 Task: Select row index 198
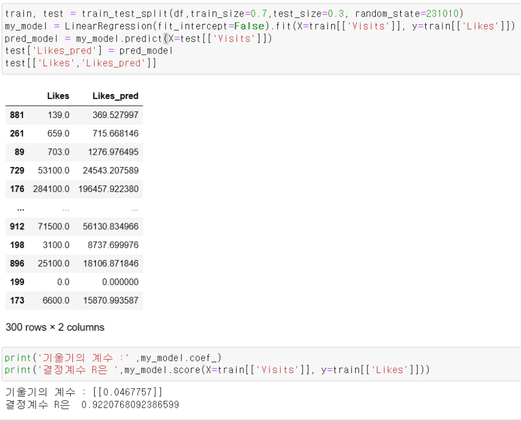pyautogui.click(x=17, y=245)
